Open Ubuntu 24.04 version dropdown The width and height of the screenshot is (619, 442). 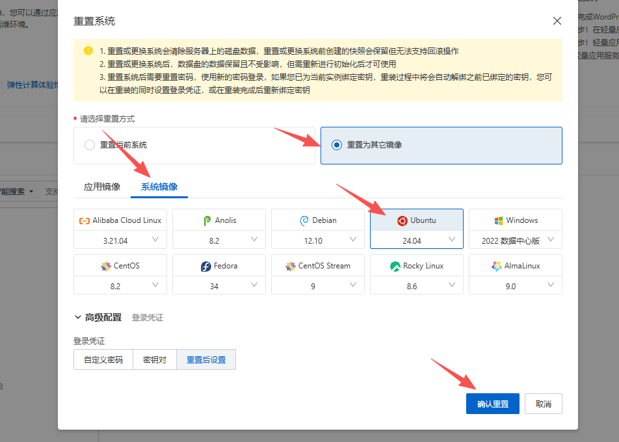click(417, 240)
